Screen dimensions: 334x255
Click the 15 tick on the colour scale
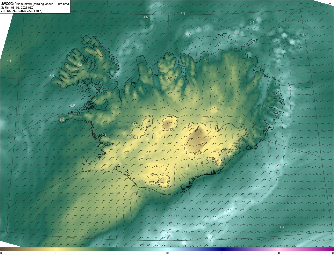click(223, 253)
